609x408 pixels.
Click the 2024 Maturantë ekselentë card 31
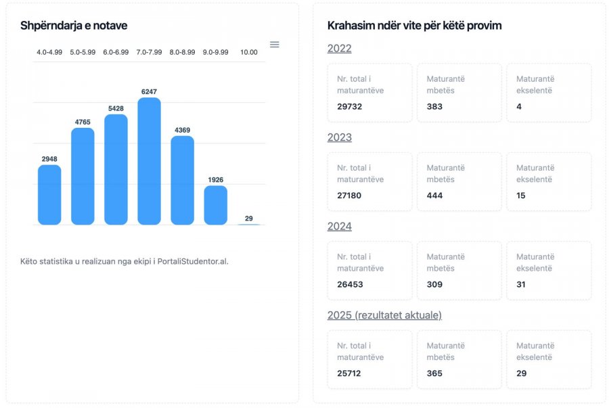549,271
